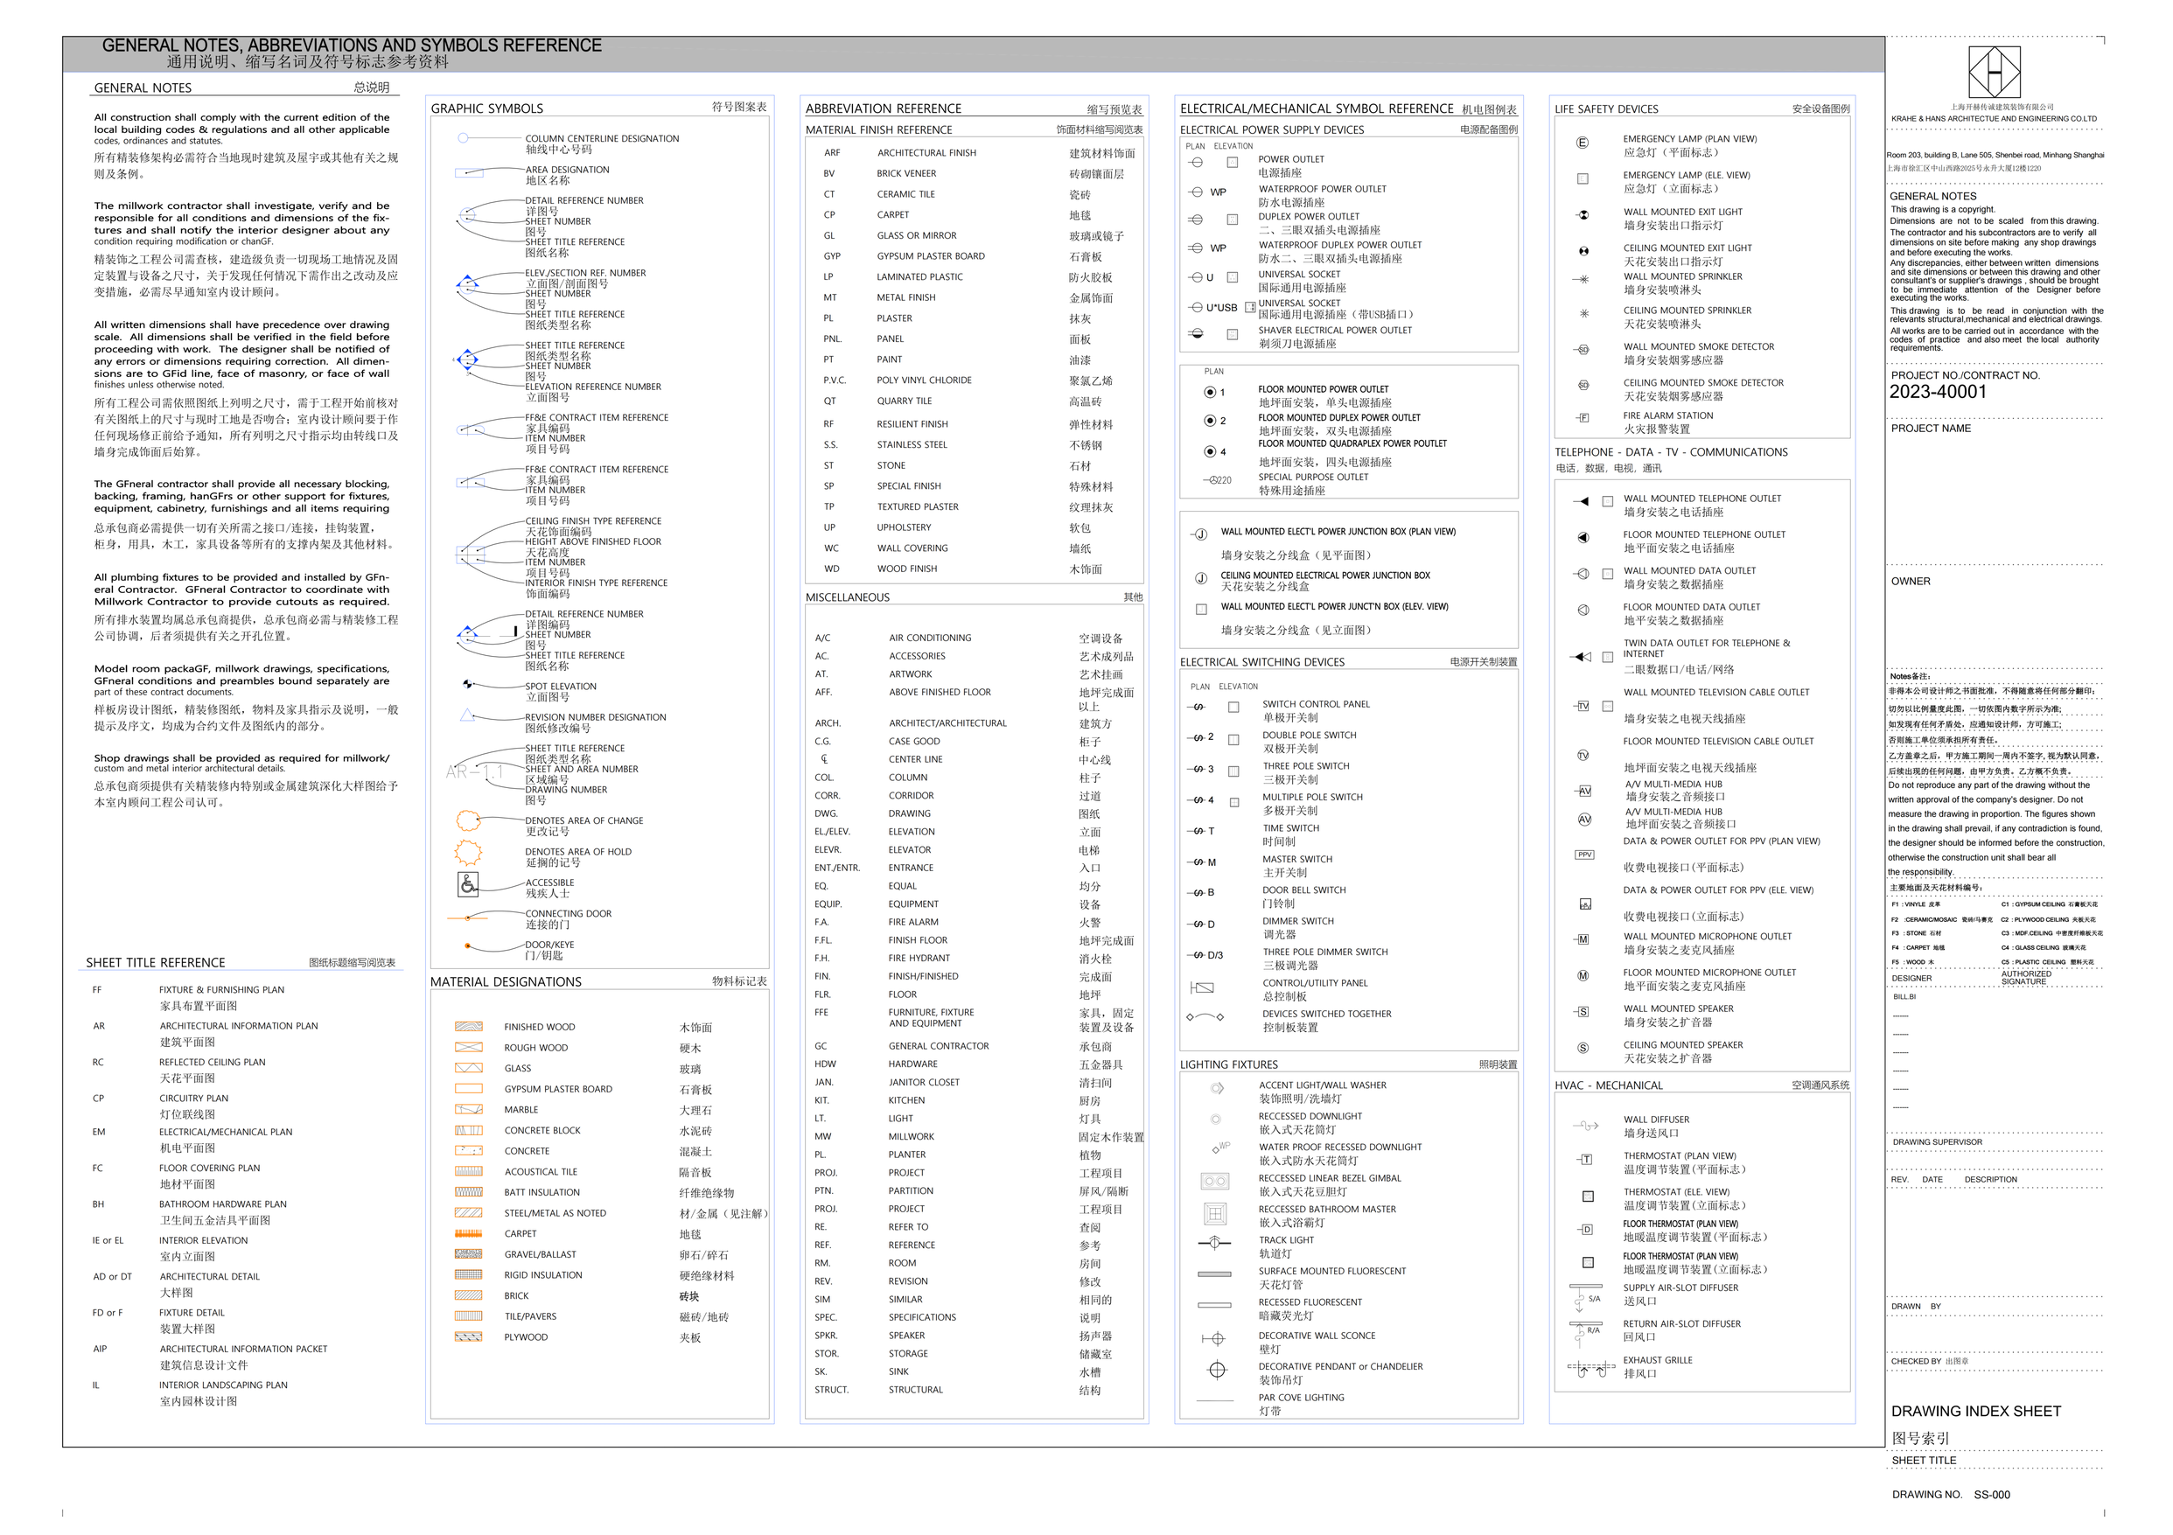This screenshot has width=2173, height=1535.
Task: Click the recessed bathroom master symbol
Action: tap(1214, 1212)
